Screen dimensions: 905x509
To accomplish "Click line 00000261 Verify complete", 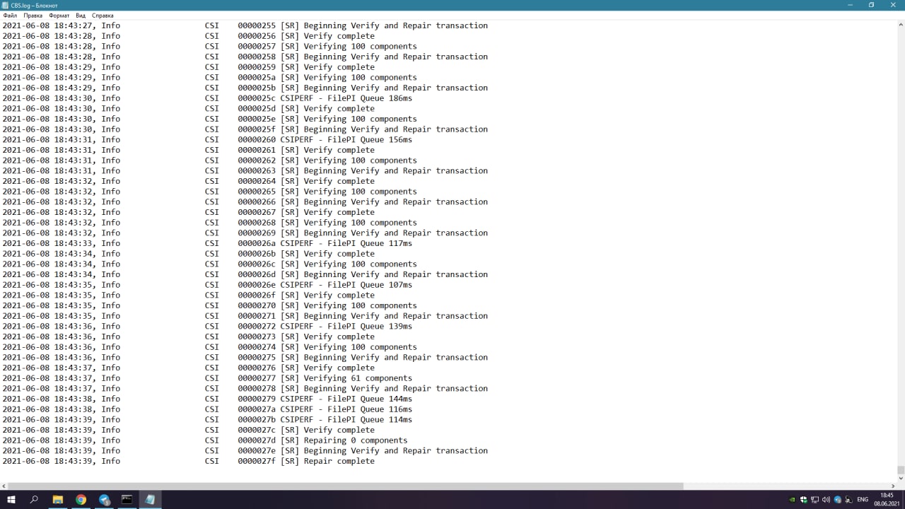I will click(188, 150).
